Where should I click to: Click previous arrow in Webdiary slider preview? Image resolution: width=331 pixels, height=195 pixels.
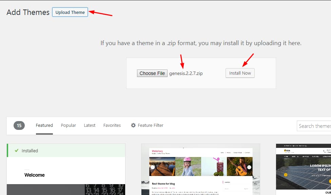(x=153, y=167)
